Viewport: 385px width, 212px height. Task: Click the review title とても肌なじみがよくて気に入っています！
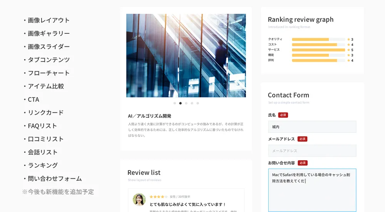coord(187,204)
